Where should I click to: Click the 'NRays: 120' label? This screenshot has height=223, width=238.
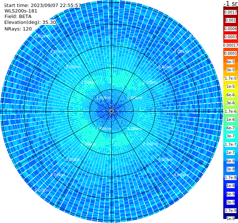click(18, 29)
